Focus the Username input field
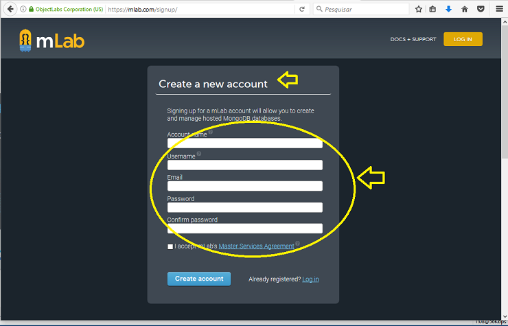Screen dimensions: 508x326 coord(245,165)
